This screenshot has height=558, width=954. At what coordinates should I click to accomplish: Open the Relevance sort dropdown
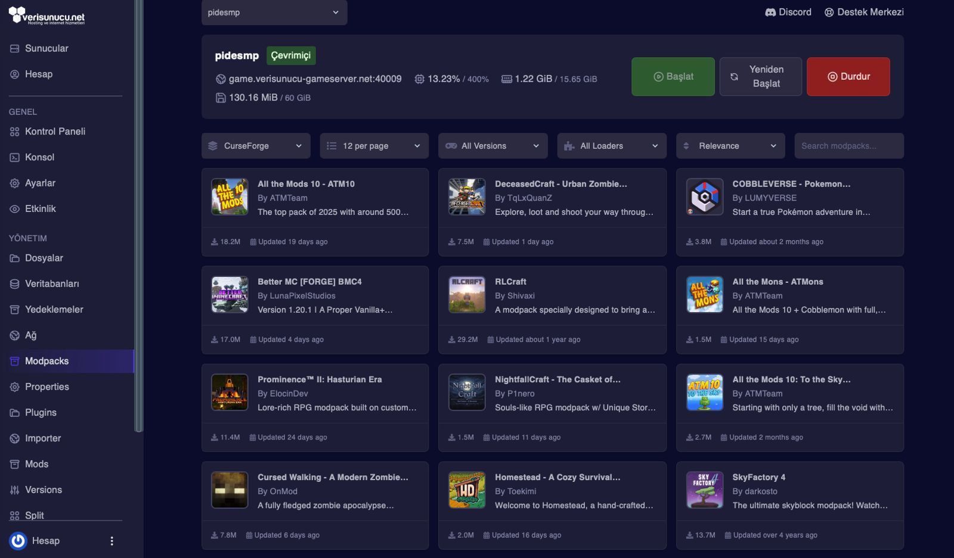click(x=730, y=146)
